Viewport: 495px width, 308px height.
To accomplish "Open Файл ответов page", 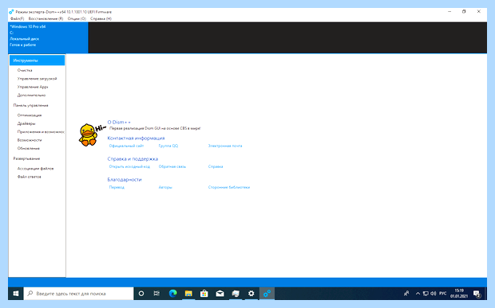I will pyautogui.click(x=29, y=177).
